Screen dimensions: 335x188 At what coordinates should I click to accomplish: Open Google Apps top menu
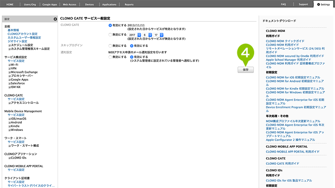coord(50,5)
